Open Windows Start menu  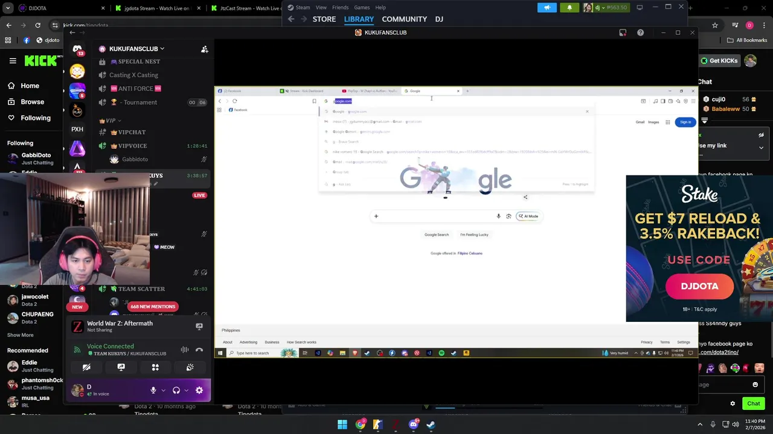click(x=342, y=424)
